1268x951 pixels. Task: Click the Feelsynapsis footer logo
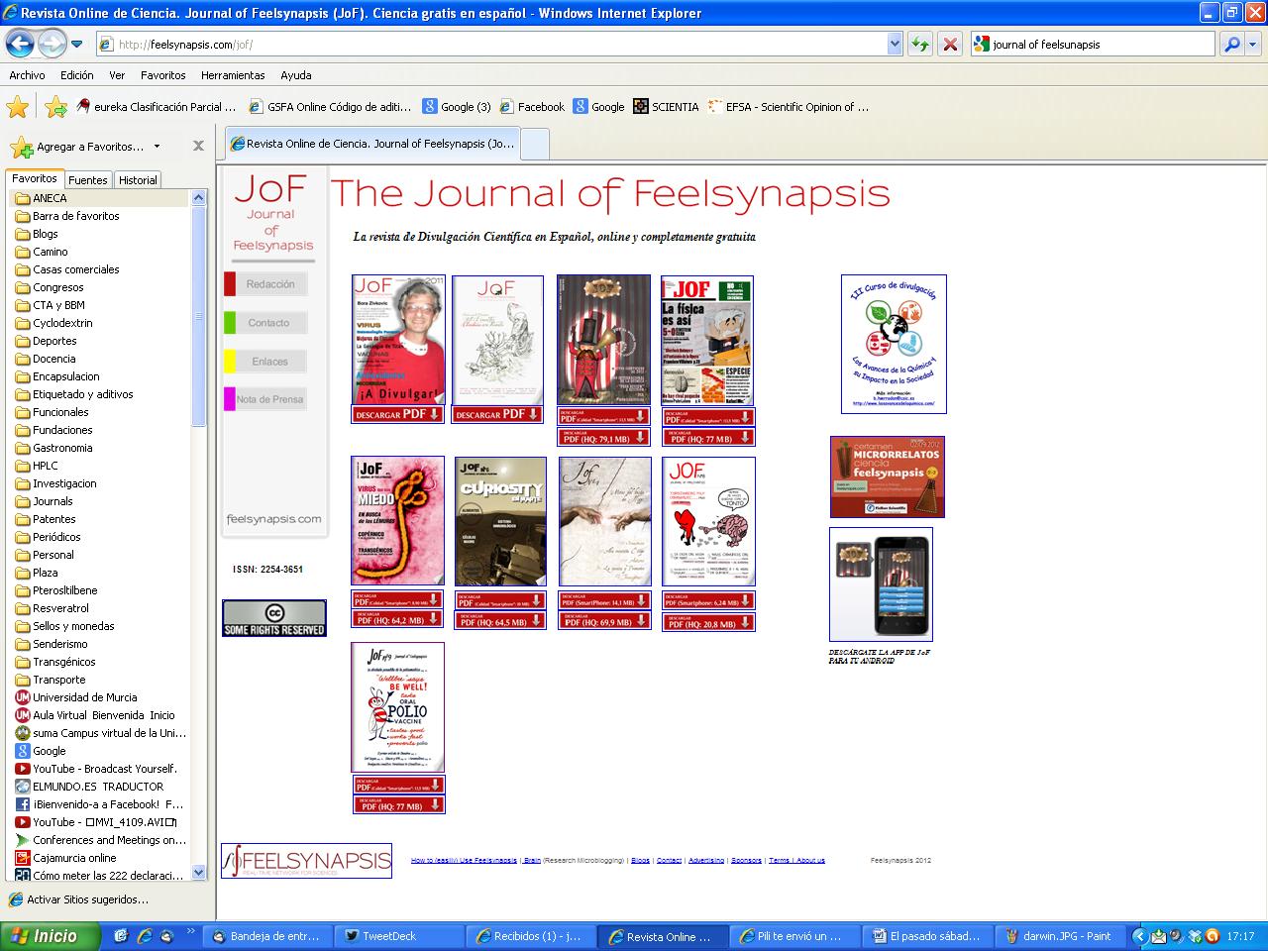(x=306, y=861)
